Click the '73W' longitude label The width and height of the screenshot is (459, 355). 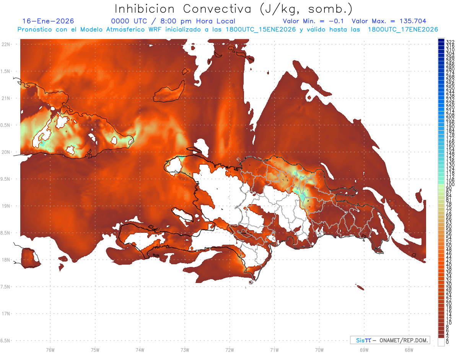click(185, 350)
